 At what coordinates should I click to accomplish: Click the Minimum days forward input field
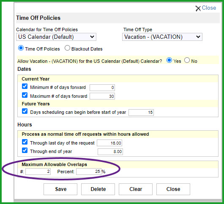(102, 88)
